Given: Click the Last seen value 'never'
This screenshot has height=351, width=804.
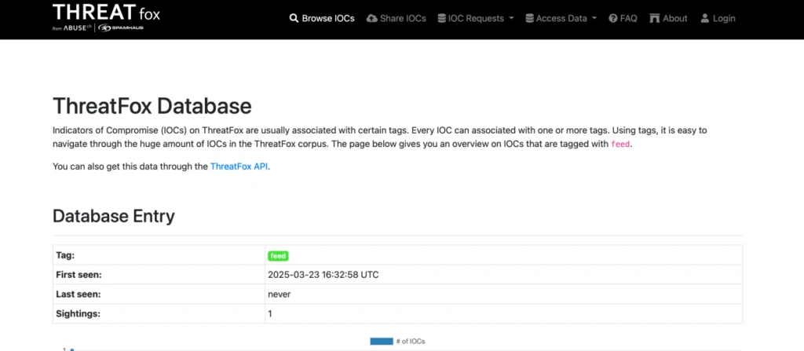Looking at the screenshot, I should (x=280, y=294).
